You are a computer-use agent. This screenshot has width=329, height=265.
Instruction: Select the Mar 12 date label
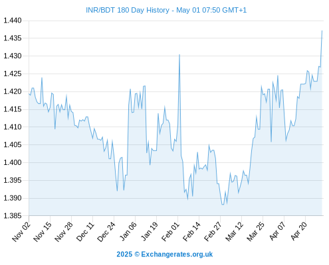pos(234,231)
